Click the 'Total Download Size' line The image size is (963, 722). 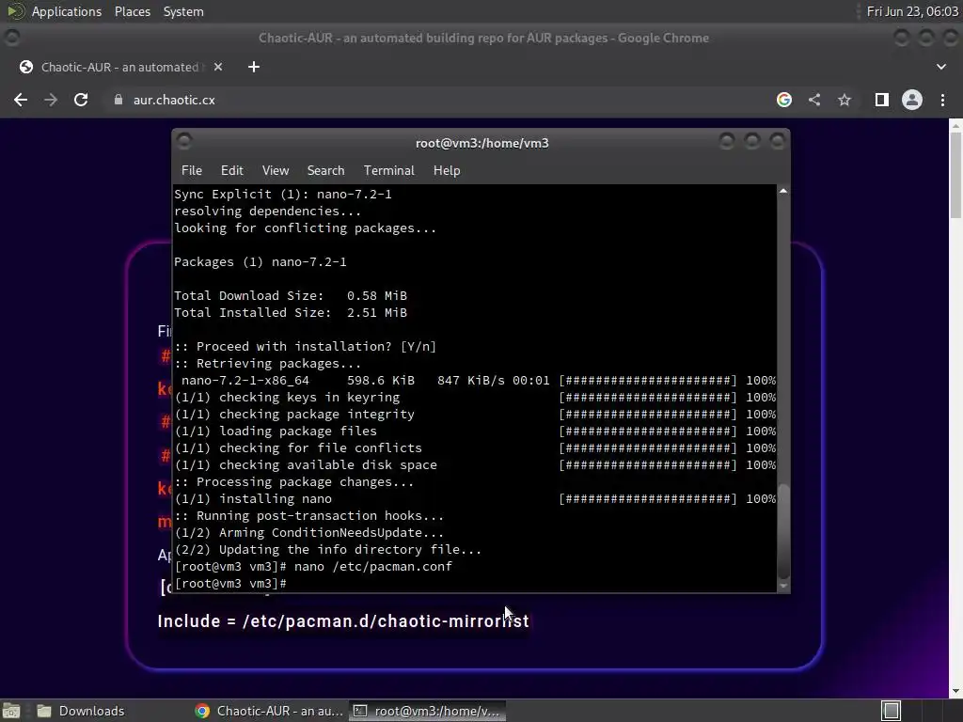291,296
